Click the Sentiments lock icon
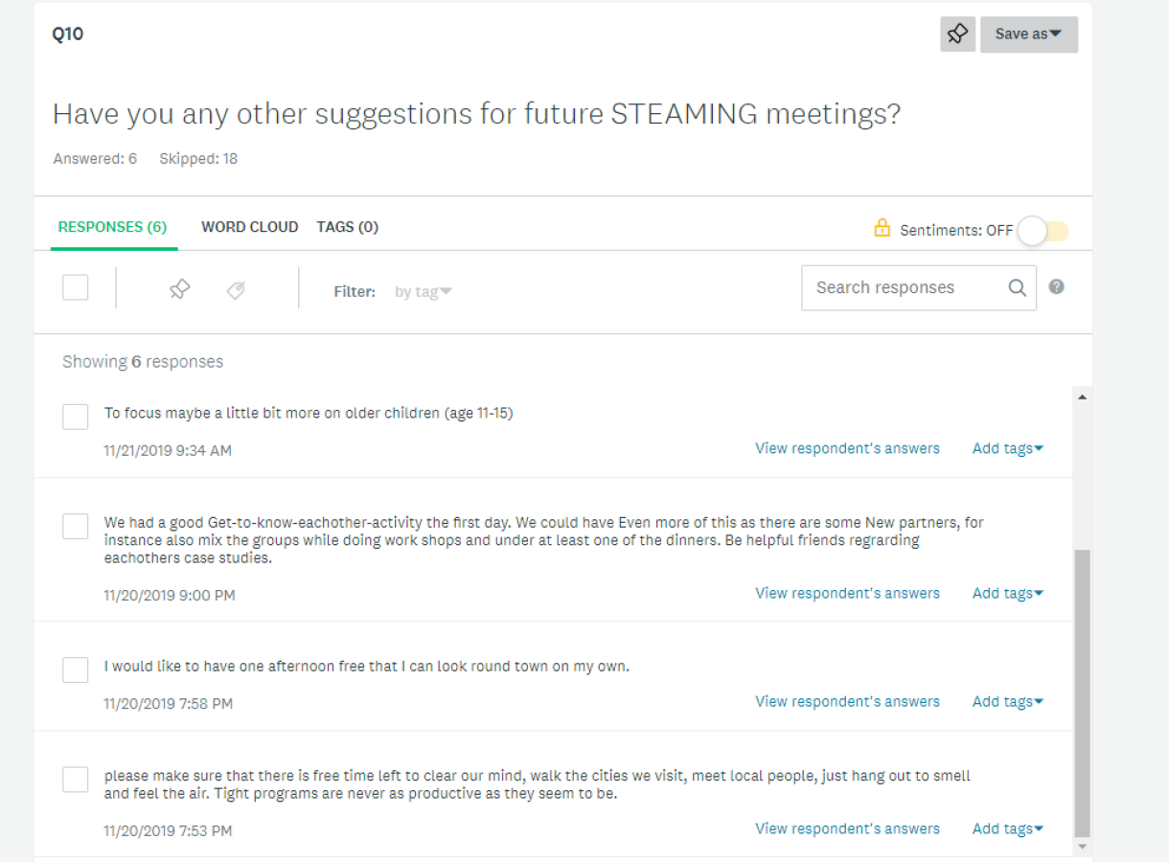 882,228
